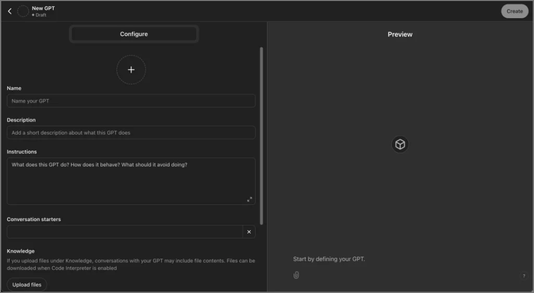Click the Preview panel heading
The image size is (534, 293).
(x=400, y=34)
